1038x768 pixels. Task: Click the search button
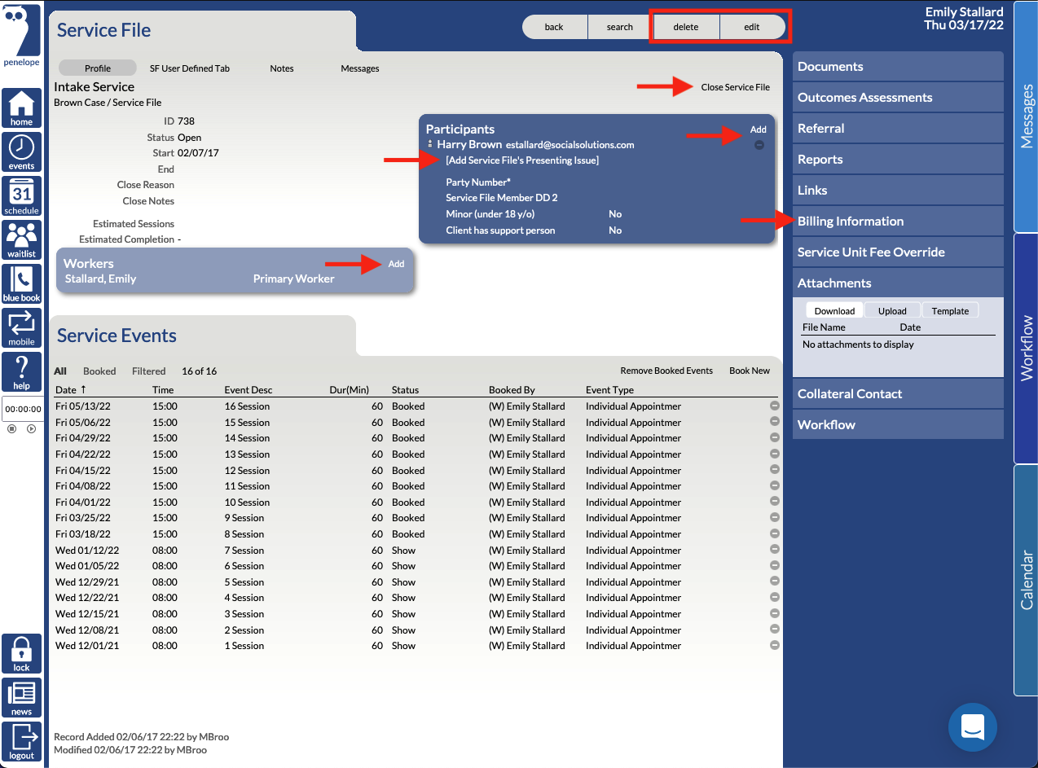click(620, 27)
